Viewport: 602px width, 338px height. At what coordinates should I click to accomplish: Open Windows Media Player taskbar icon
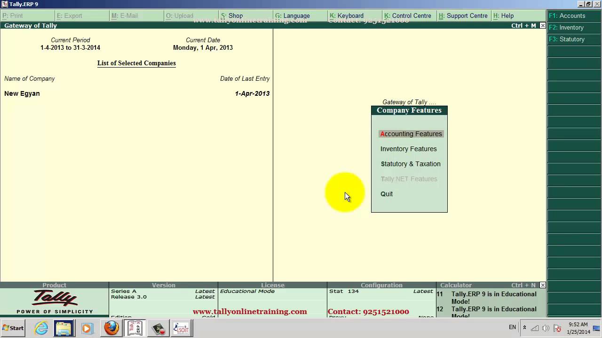[x=87, y=328]
